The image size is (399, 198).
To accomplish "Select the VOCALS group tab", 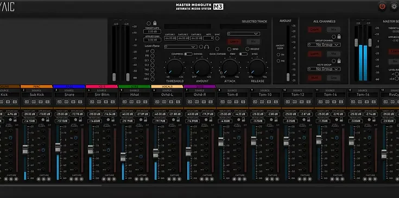I will pyautogui.click(x=167, y=86).
